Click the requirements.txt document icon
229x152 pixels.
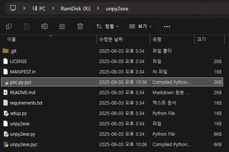pos(6,103)
